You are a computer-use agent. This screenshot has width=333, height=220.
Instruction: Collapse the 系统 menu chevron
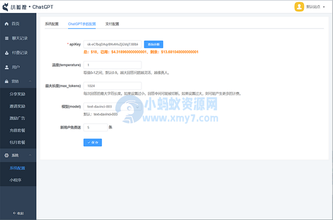tap(30, 155)
